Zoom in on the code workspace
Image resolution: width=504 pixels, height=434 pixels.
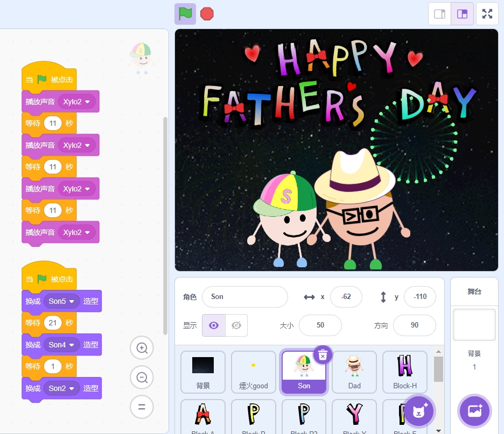142,348
